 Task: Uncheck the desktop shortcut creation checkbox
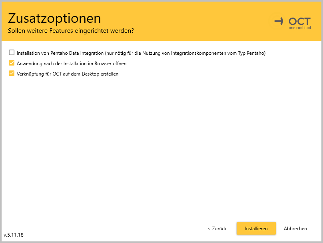click(12, 74)
